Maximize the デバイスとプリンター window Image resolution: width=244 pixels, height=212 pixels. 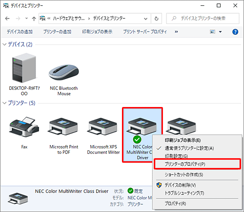pos(219,5)
